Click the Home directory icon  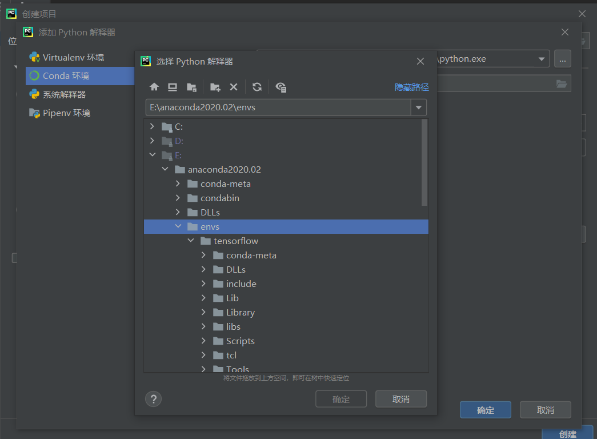click(x=154, y=87)
